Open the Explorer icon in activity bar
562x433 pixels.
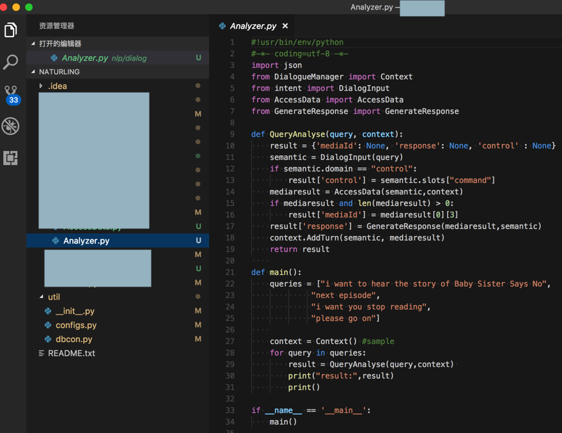(x=11, y=29)
